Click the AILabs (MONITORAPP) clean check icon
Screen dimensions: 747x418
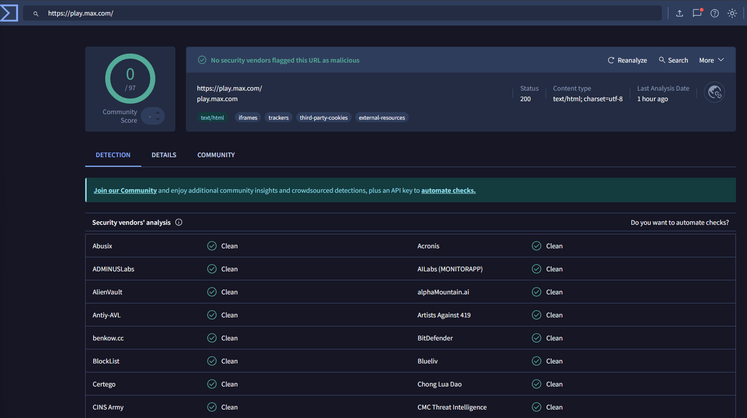click(x=537, y=269)
